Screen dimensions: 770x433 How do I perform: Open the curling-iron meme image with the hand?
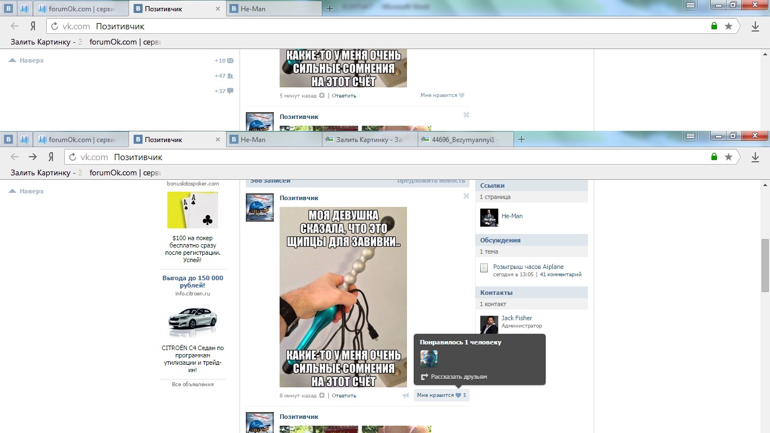(343, 297)
